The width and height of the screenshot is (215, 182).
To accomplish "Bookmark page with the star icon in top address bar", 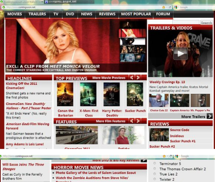I will [x=163, y=7].
